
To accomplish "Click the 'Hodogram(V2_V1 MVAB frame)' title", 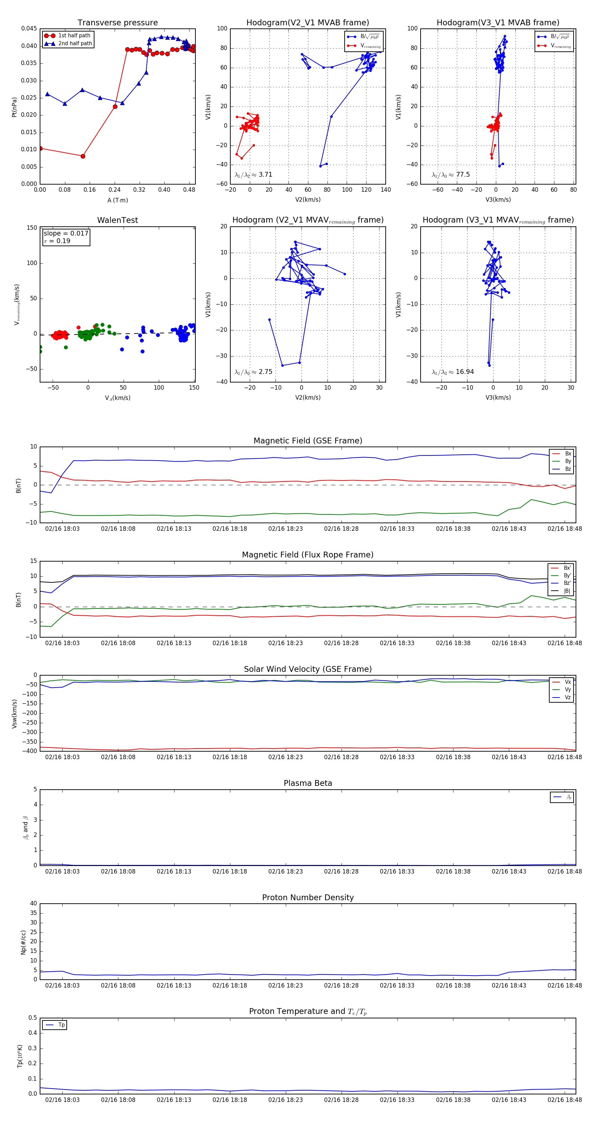I will [308, 23].
